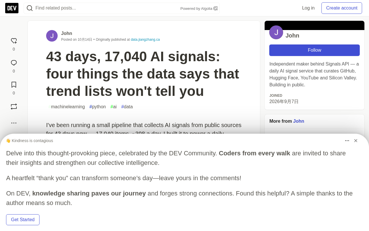
Task: Open banner options ellipsis menu
Action: pyautogui.click(x=347, y=141)
